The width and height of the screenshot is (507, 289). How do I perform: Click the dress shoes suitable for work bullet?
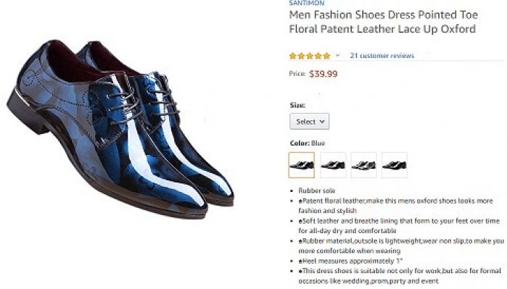coord(400,276)
